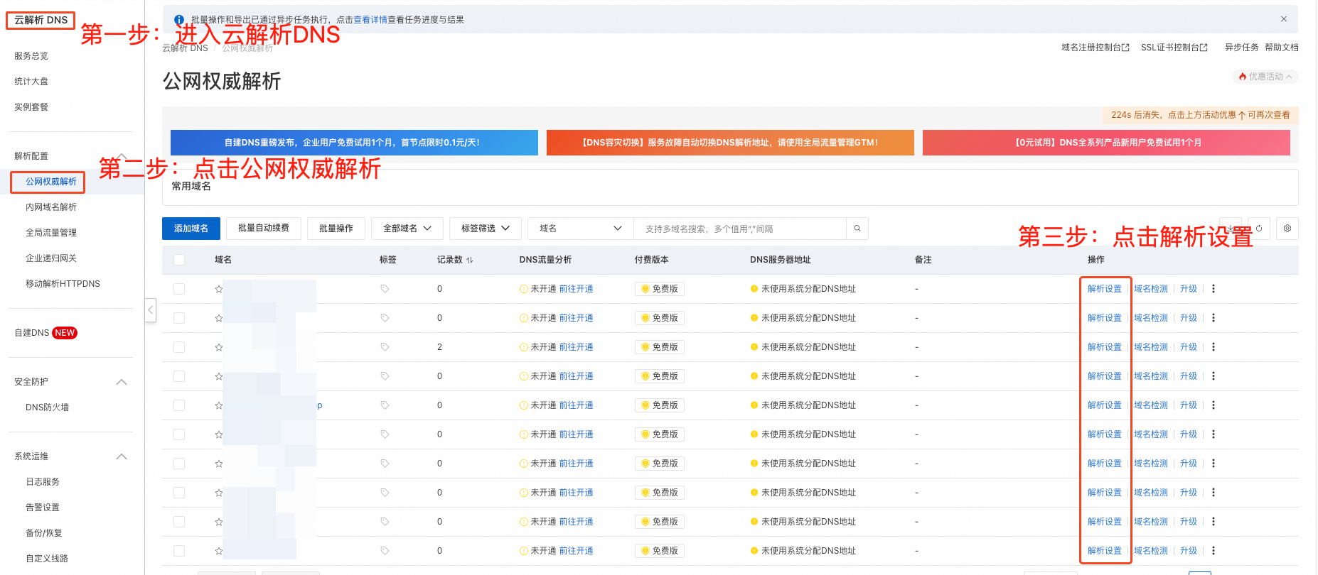Click 解析设置 in the 2-record row

coord(1105,347)
